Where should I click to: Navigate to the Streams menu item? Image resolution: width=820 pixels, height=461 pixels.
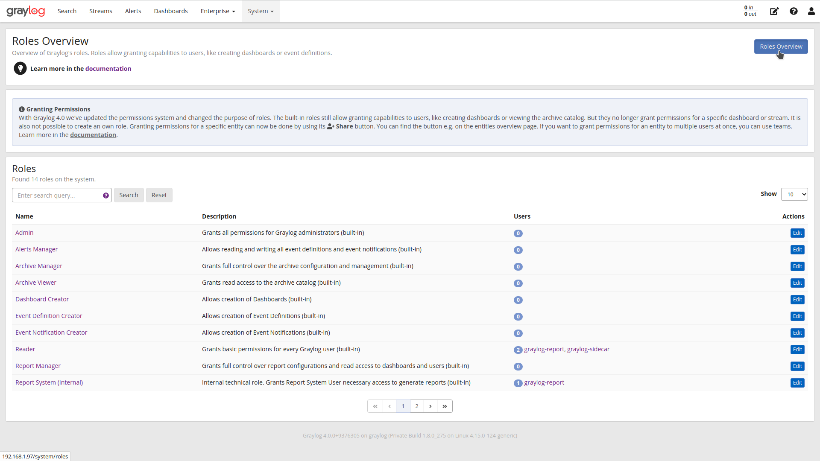click(100, 11)
